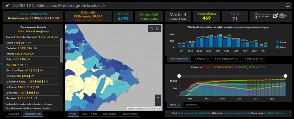Open the hamburger menu at top right

click(288, 5)
